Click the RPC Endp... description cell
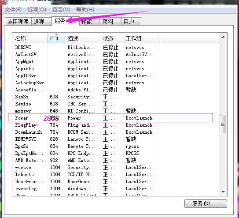The width and height of the screenshot is (239, 218). [81, 153]
